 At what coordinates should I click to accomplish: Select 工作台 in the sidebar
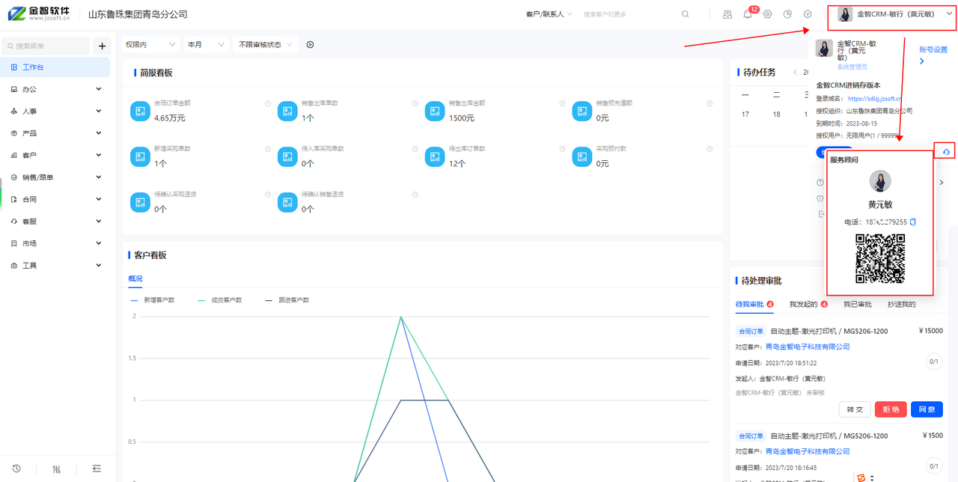(x=55, y=67)
